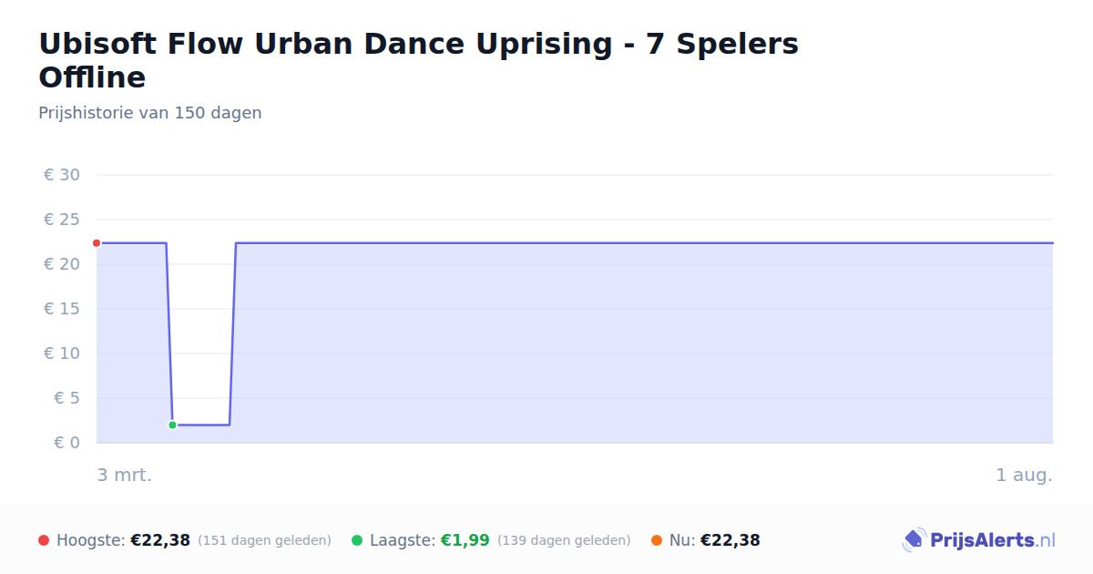
Task: Click the € 30 axis label
Action: (62, 175)
